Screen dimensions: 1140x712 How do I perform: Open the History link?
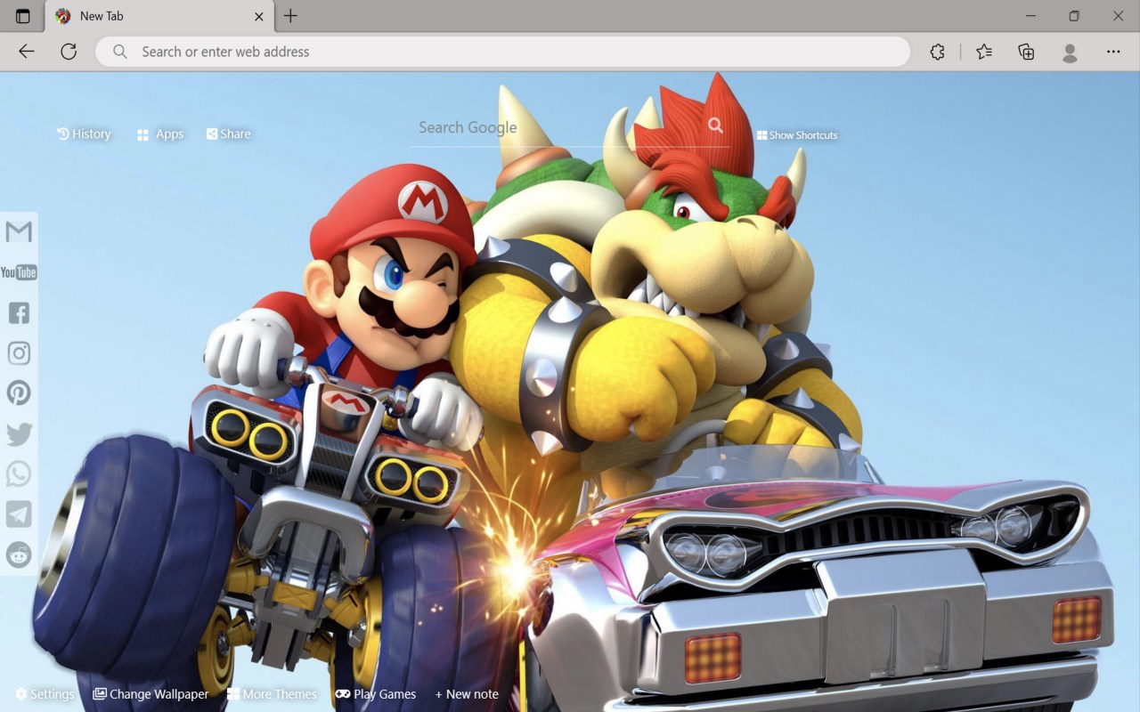(x=84, y=133)
